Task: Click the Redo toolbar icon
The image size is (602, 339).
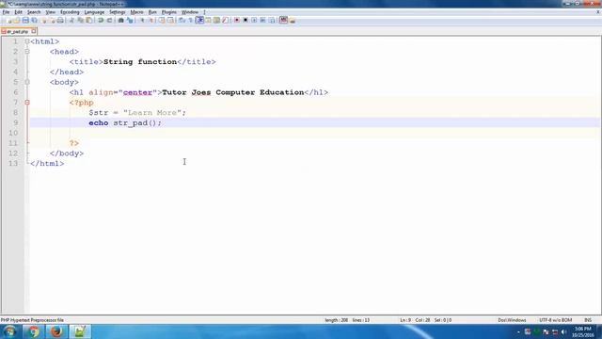Action: coord(109,20)
